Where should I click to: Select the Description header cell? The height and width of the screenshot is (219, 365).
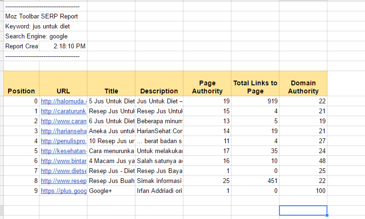point(159,91)
